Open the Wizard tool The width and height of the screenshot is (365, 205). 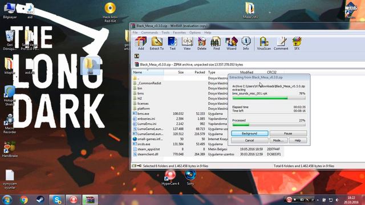[x=231, y=43]
